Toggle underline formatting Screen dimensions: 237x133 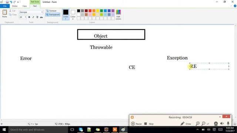[x=37, y=17]
